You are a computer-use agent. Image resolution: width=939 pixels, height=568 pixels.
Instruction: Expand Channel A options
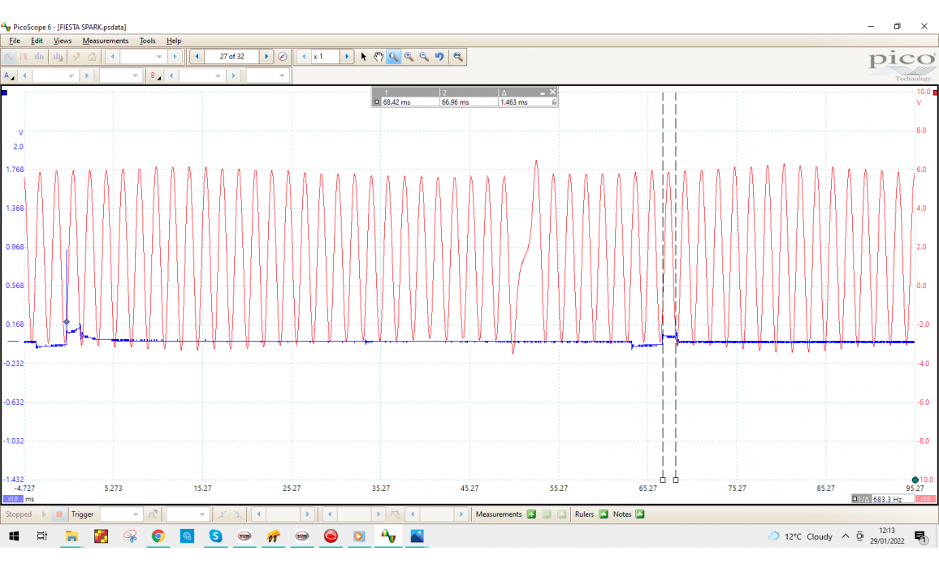[x=8, y=75]
